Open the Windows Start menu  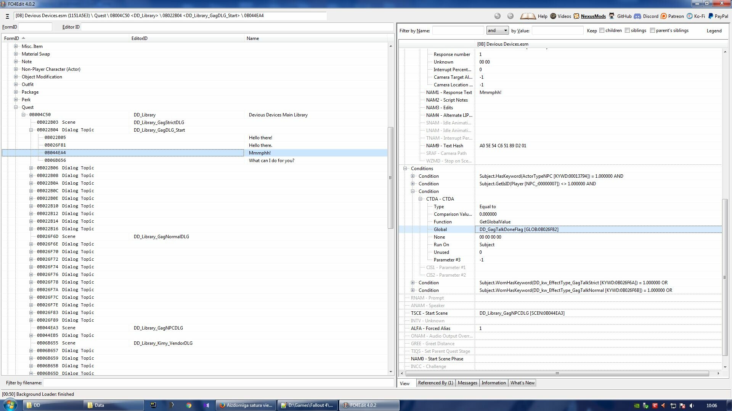click(10, 405)
